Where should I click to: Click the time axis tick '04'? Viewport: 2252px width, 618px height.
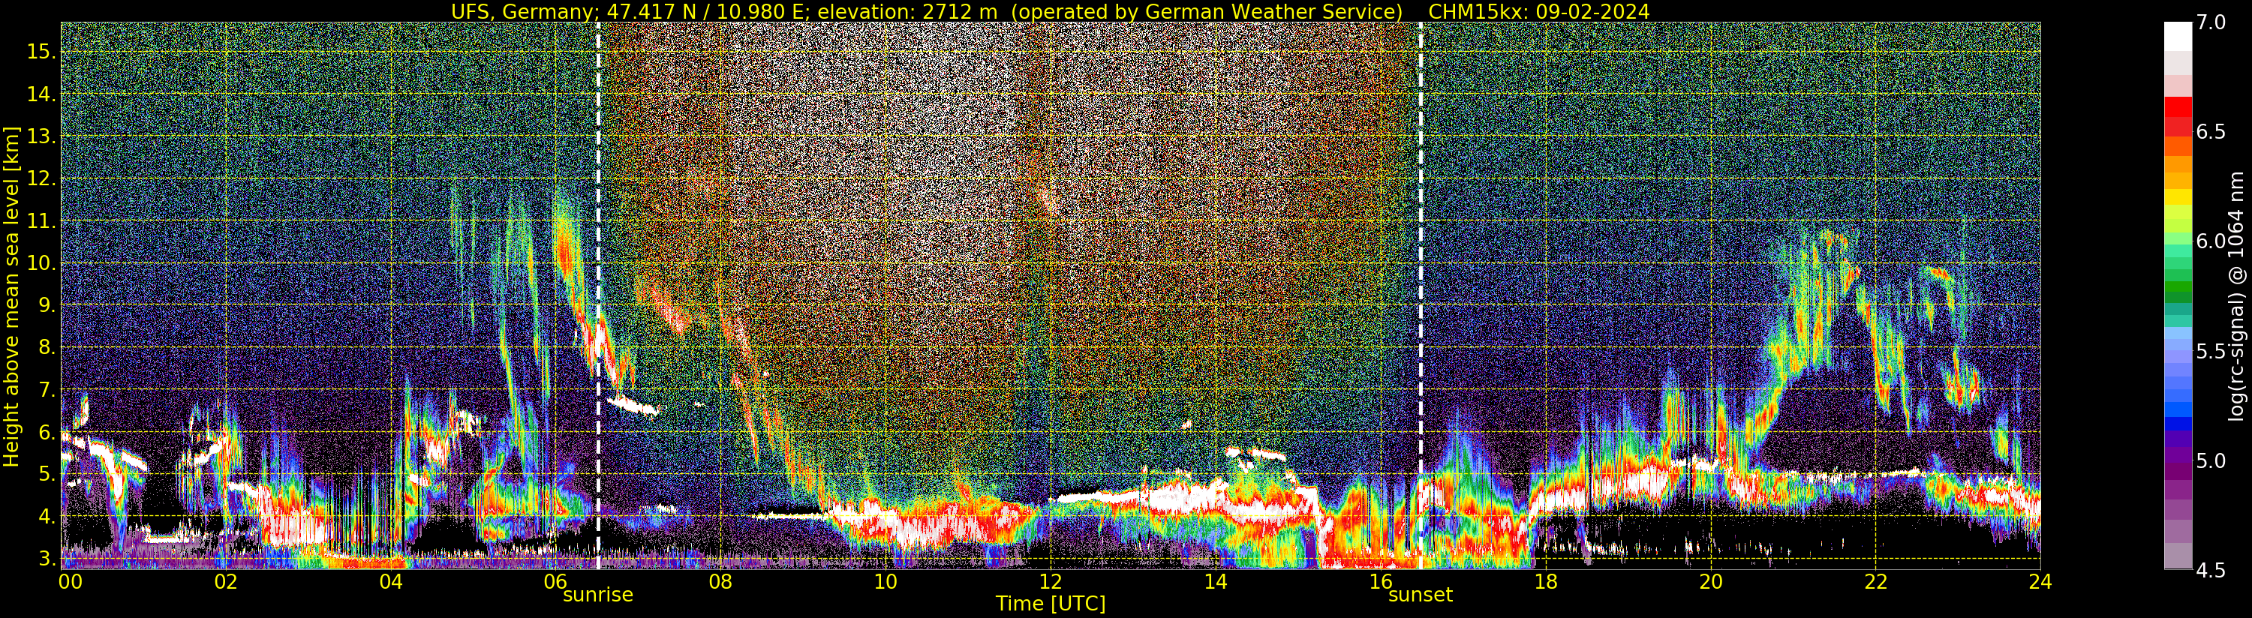coord(391,582)
